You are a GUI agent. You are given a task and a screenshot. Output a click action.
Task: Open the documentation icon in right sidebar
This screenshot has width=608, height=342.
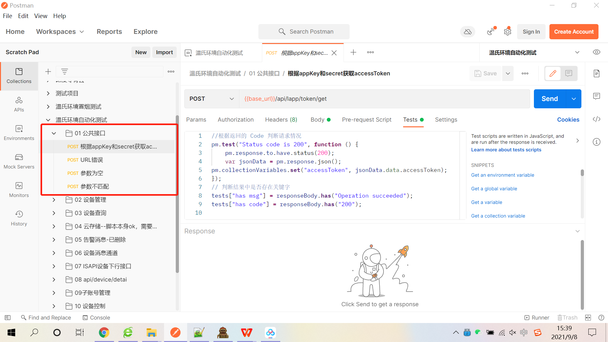point(597,73)
